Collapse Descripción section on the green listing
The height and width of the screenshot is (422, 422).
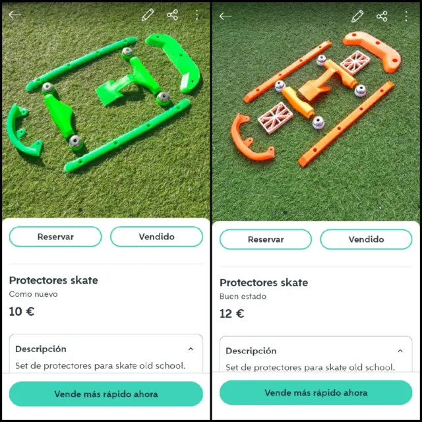tap(191, 349)
